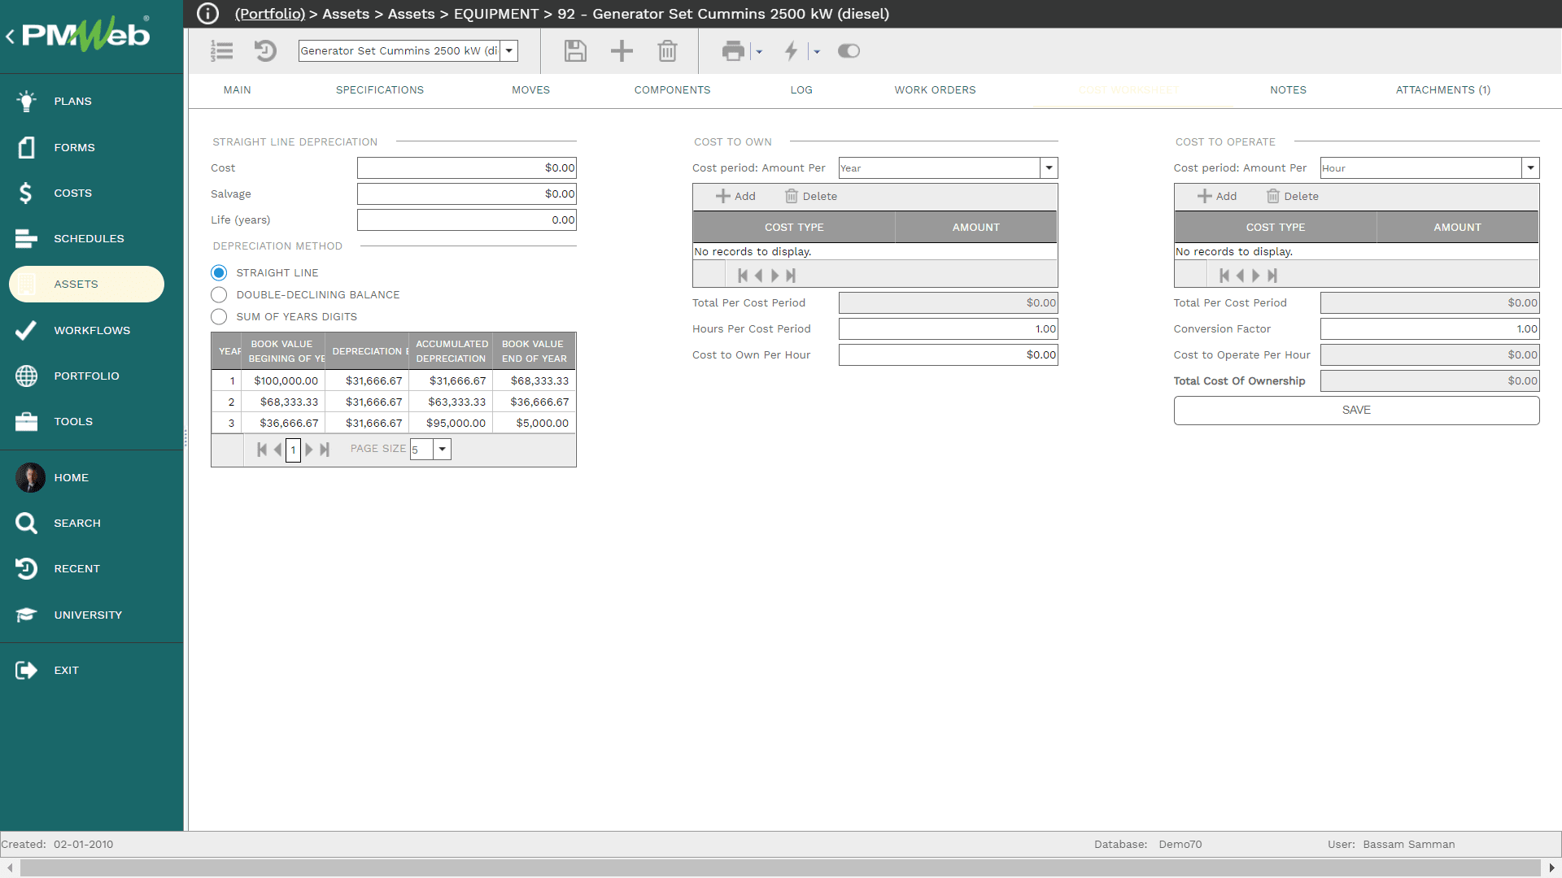Collapse sidebar with PMWeb back chevron
1562x878 pixels.
10,36
